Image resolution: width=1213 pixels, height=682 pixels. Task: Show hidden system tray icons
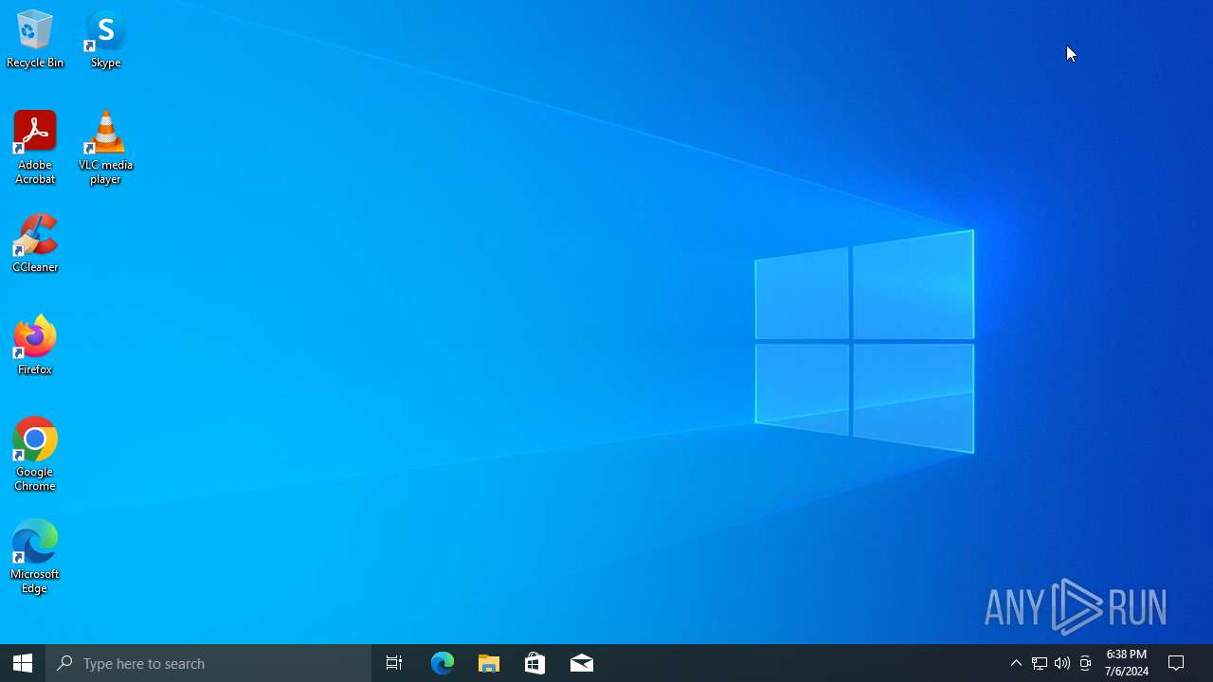(1016, 663)
